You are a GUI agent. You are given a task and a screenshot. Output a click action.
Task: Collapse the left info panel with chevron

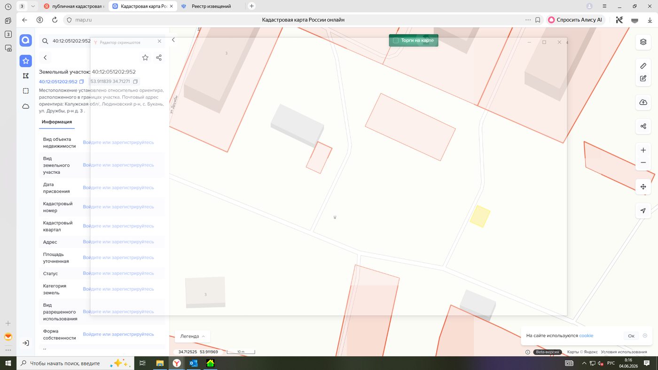(173, 40)
